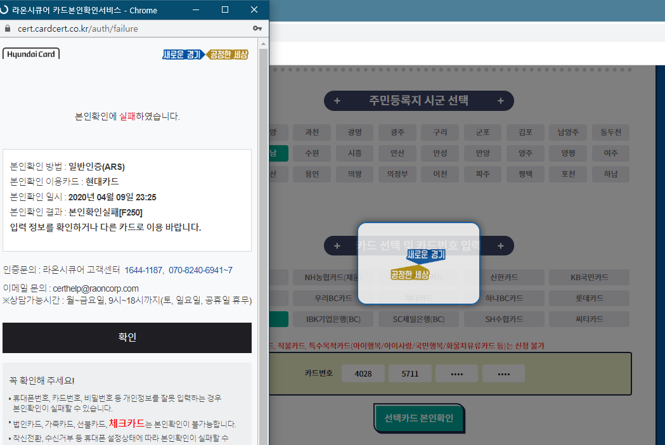Click the fourth masked card number field
Screen dimensions: 665x445
pyautogui.click(x=504, y=374)
